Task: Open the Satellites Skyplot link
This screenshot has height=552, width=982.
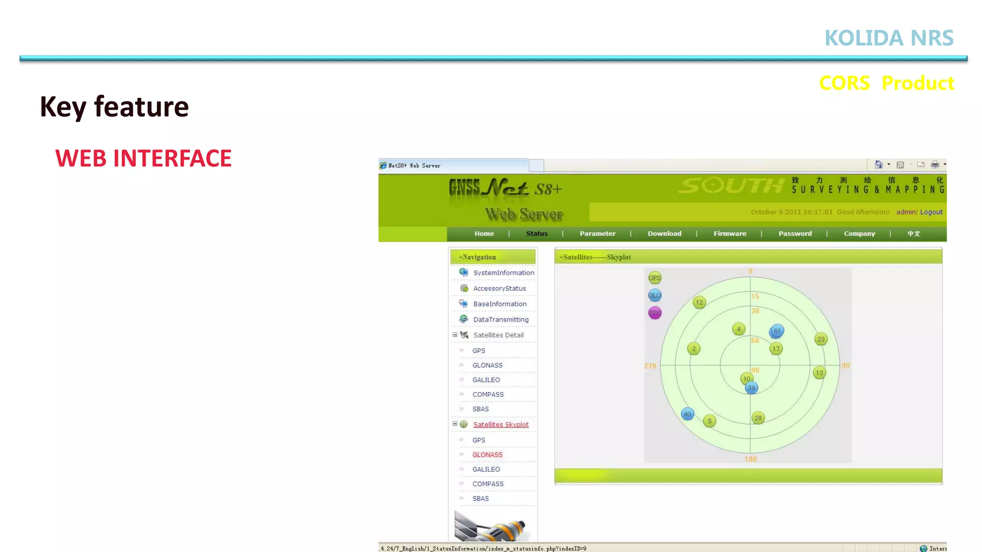Action: tap(501, 425)
